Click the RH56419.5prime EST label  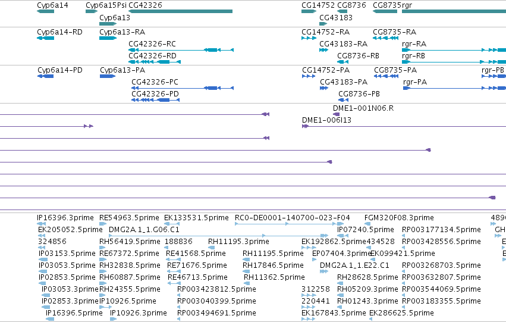coord(130,242)
